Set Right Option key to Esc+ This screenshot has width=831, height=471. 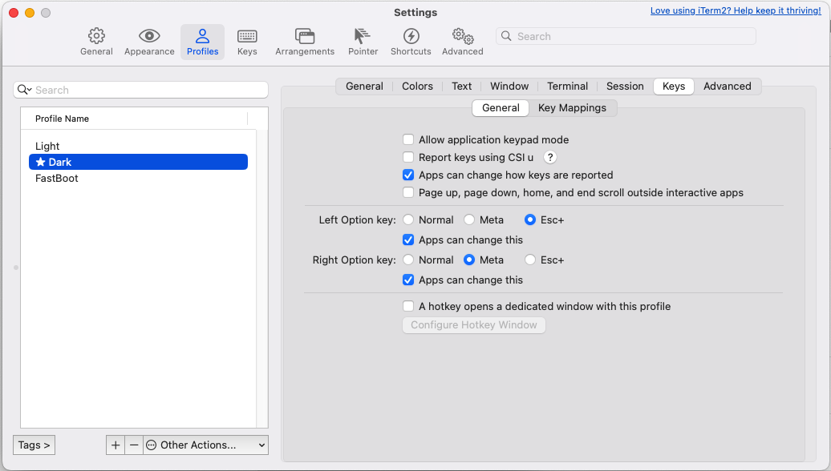click(530, 260)
